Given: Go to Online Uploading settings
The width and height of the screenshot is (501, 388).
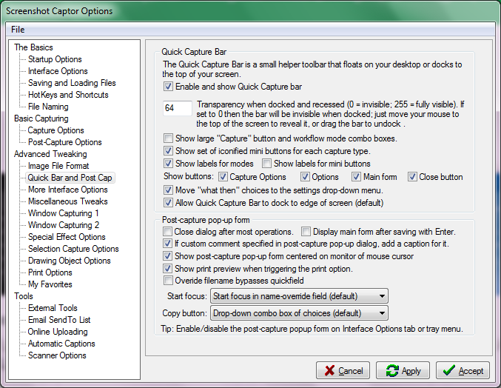Looking at the screenshot, I should coord(58,332).
